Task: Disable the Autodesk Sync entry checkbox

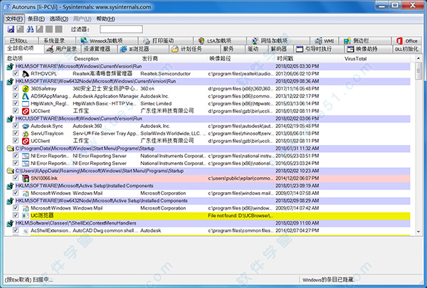Action: pyautogui.click(x=16, y=126)
